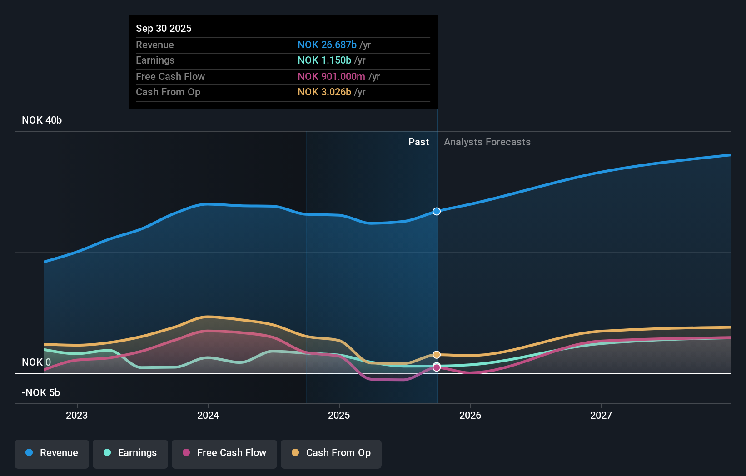
Task: Click the orange Cash From Op legend dot
Action: 296,453
